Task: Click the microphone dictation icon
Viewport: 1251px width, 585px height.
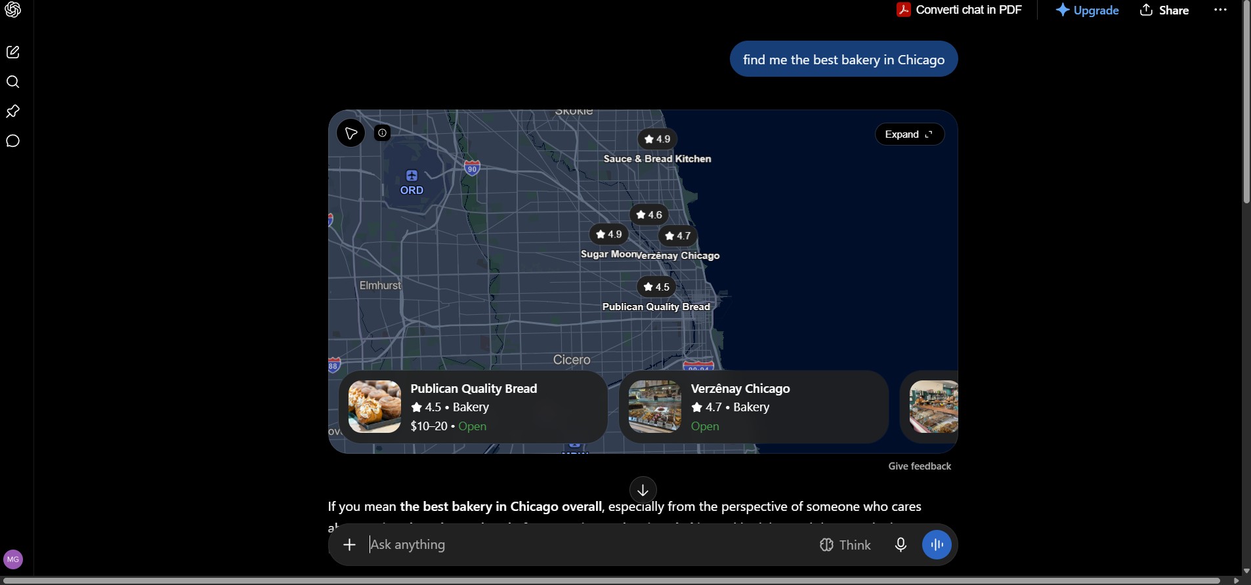Action: pyautogui.click(x=901, y=544)
